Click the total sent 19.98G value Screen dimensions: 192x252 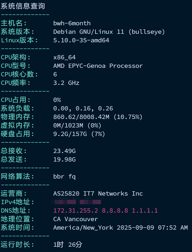click(x=64, y=160)
